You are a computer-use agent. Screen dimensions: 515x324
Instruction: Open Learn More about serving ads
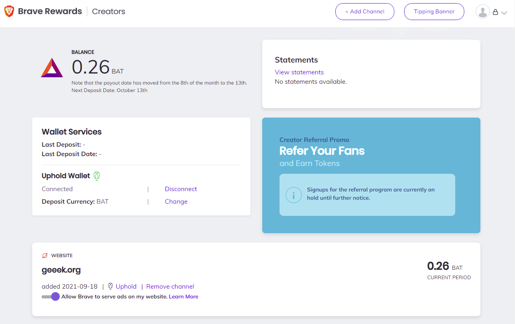[183, 296]
